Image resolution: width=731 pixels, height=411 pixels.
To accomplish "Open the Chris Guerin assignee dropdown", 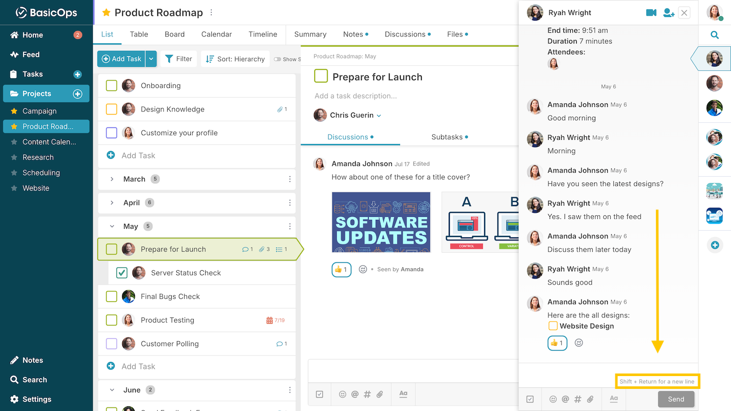I will (x=379, y=116).
